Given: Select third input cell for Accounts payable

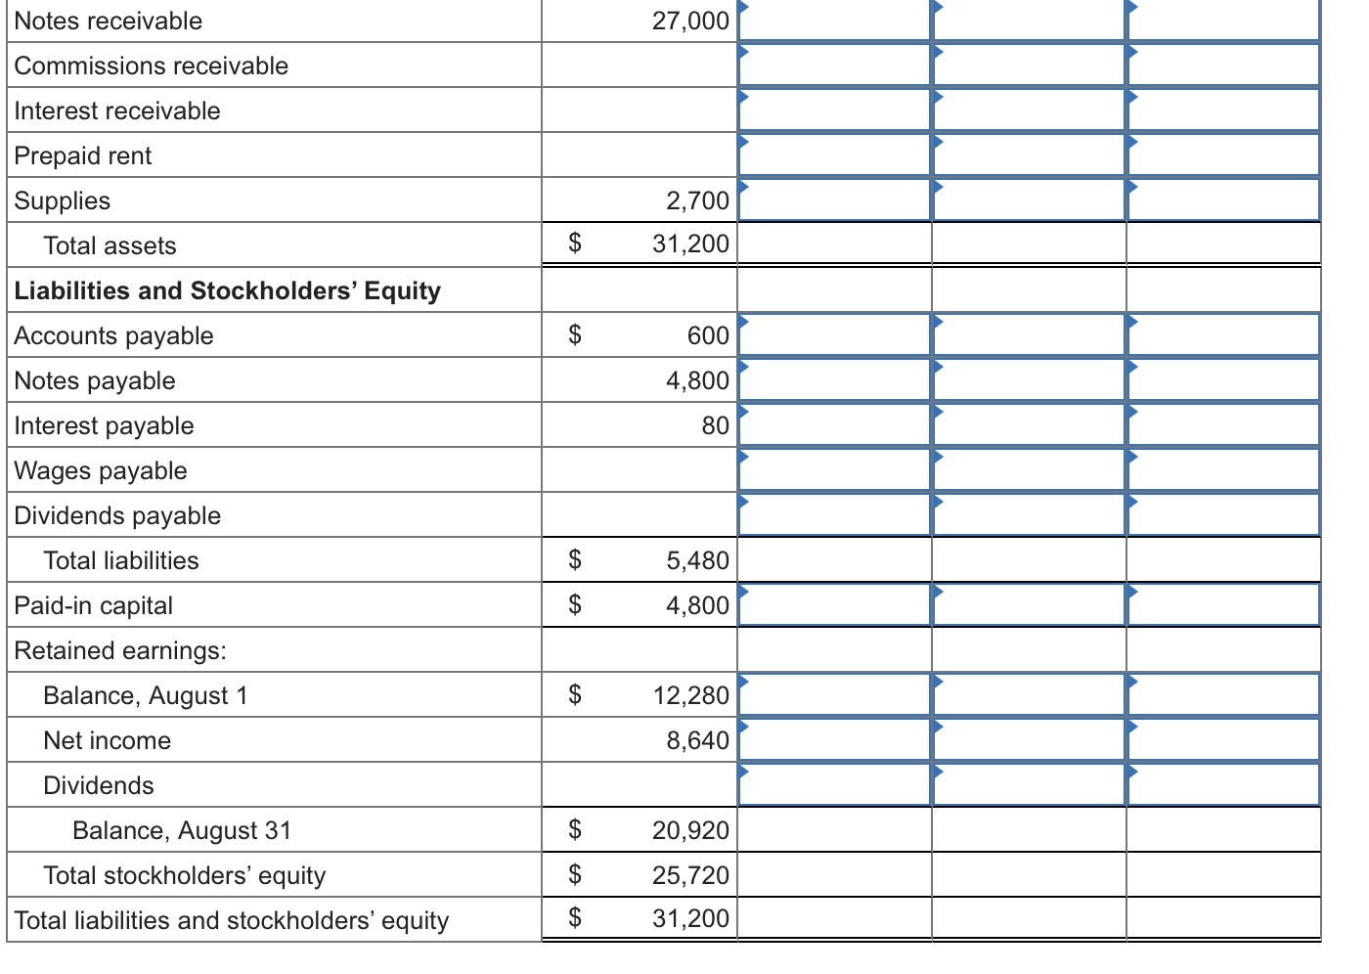Looking at the screenshot, I should 1223,334.
